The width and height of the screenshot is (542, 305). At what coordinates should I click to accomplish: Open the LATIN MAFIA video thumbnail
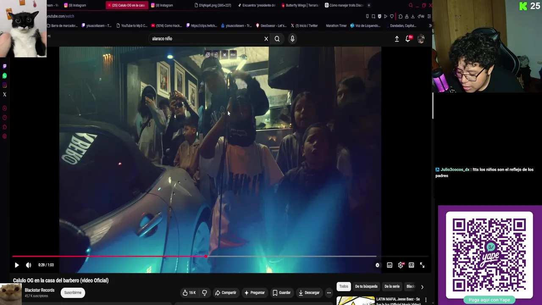(x=355, y=301)
